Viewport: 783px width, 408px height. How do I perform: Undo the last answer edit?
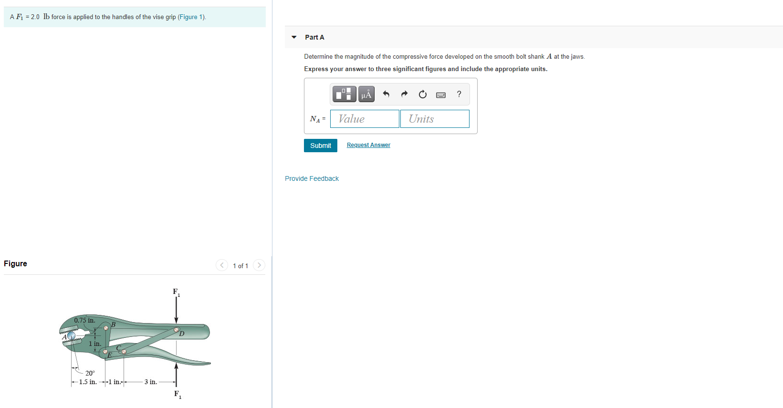point(386,94)
